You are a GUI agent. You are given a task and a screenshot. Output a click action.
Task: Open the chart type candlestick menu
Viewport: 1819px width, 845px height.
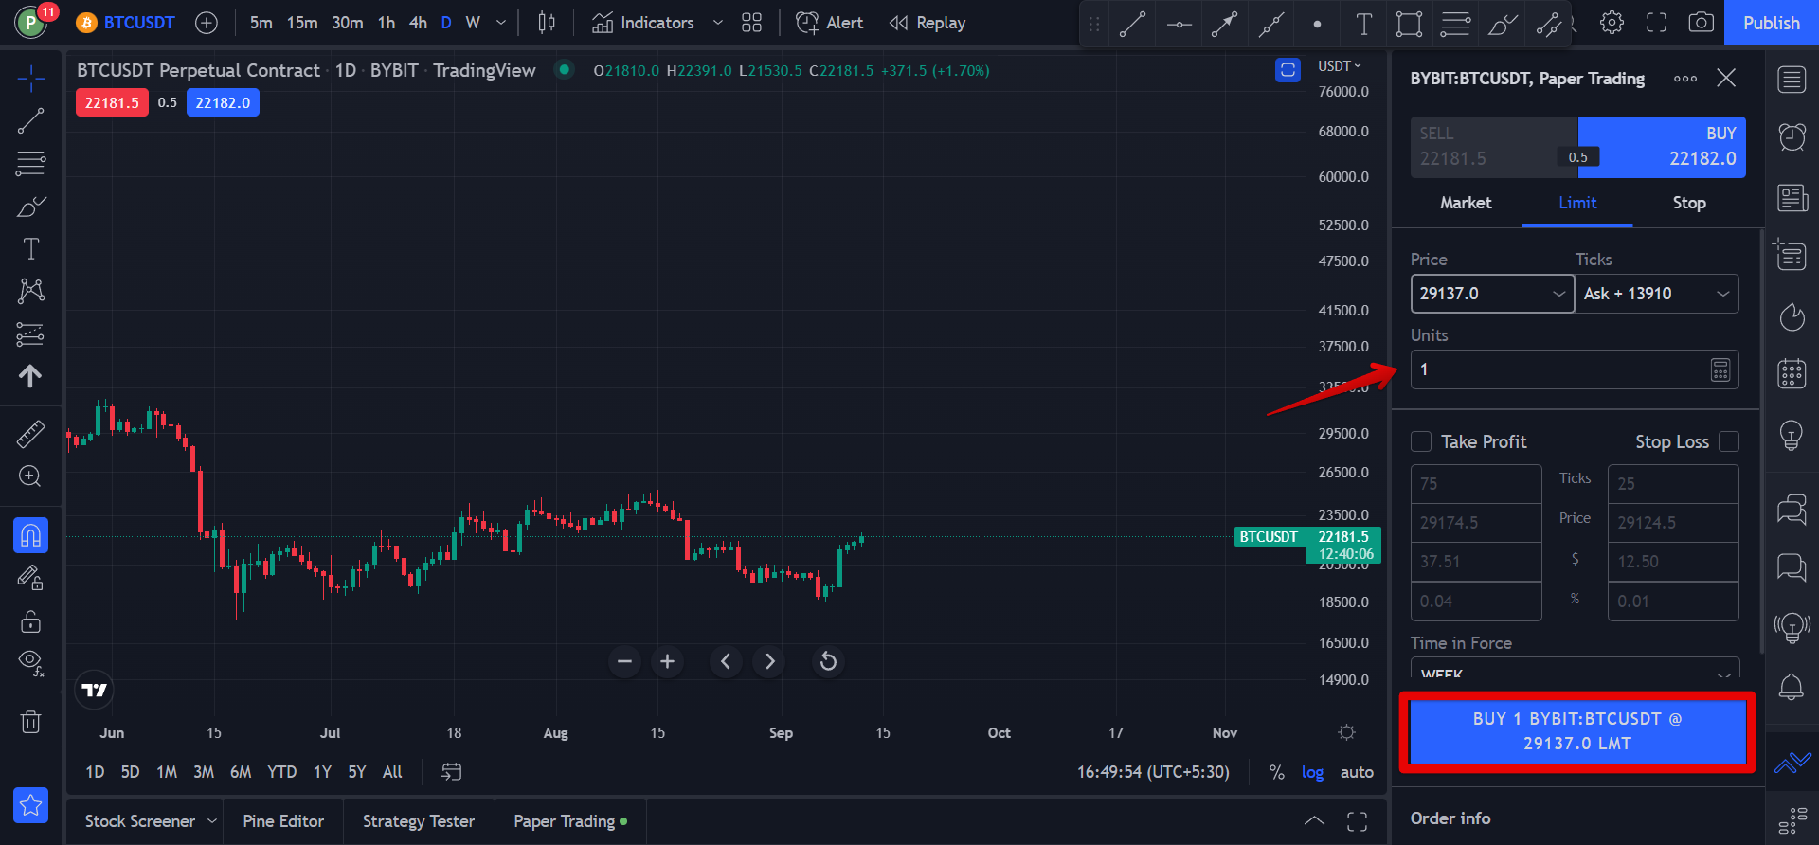(x=547, y=23)
